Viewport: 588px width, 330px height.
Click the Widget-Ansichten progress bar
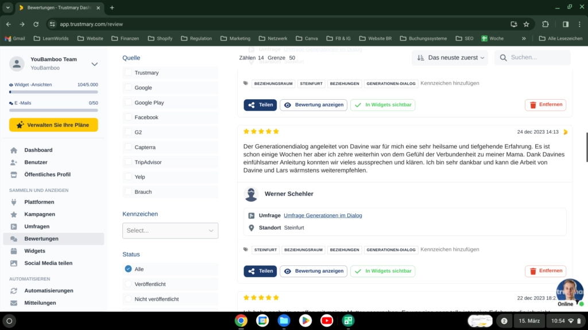53,92
